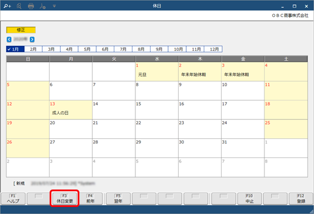
Task: Select the January 9 cell
Action: [200, 91]
